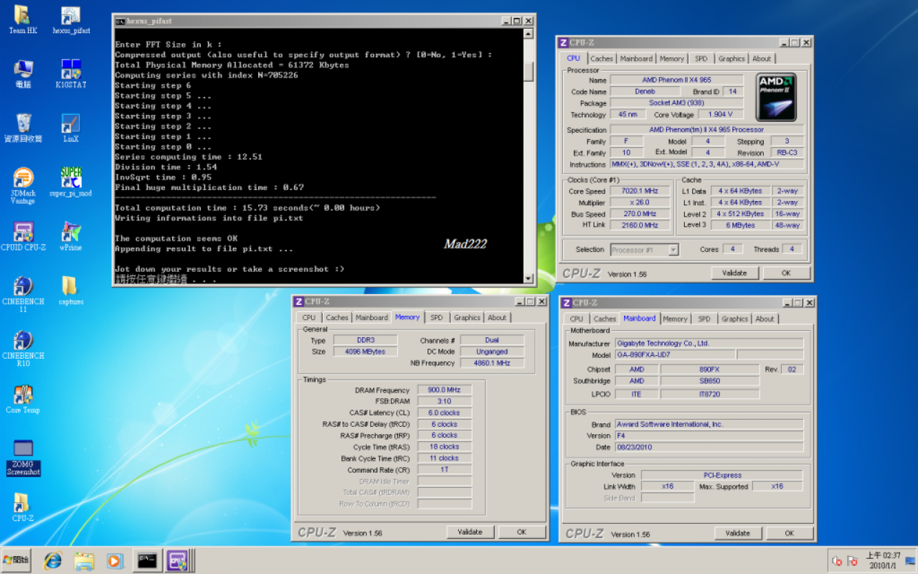Click the console window's vertical scrollbar thumb
This screenshot has width=918, height=574.
coord(529,72)
